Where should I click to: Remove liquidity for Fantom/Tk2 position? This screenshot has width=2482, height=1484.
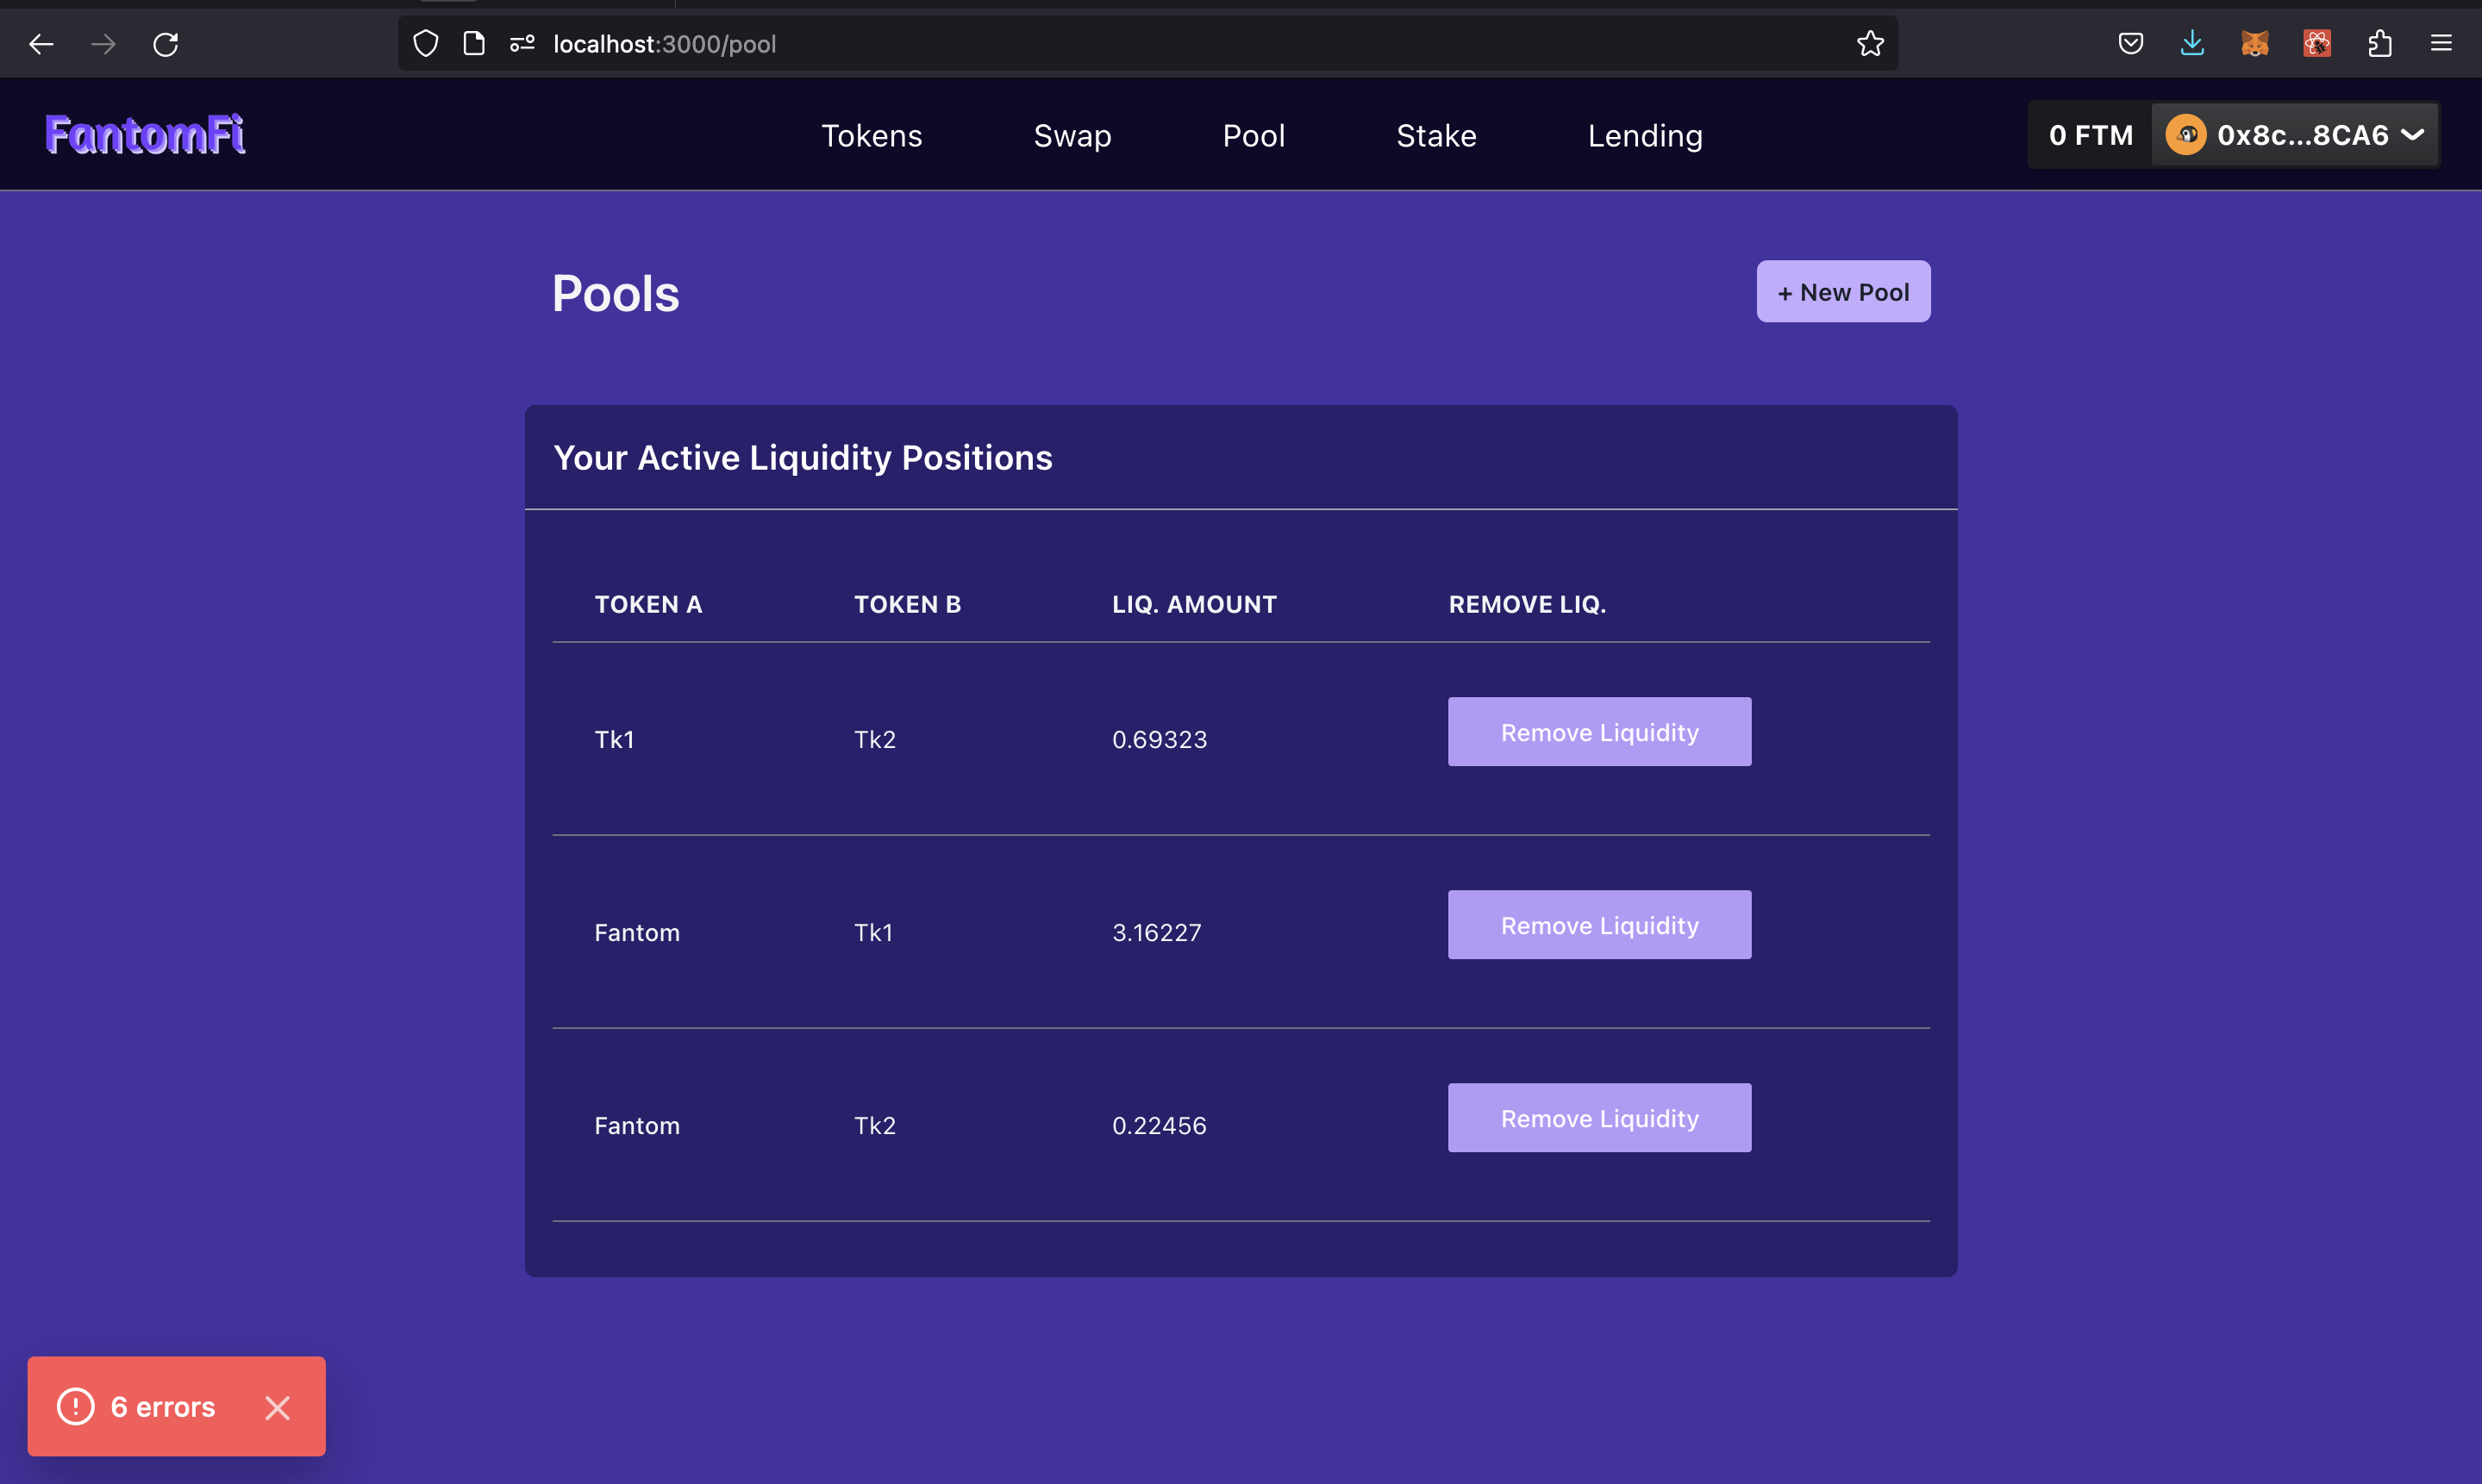coord(1598,1118)
